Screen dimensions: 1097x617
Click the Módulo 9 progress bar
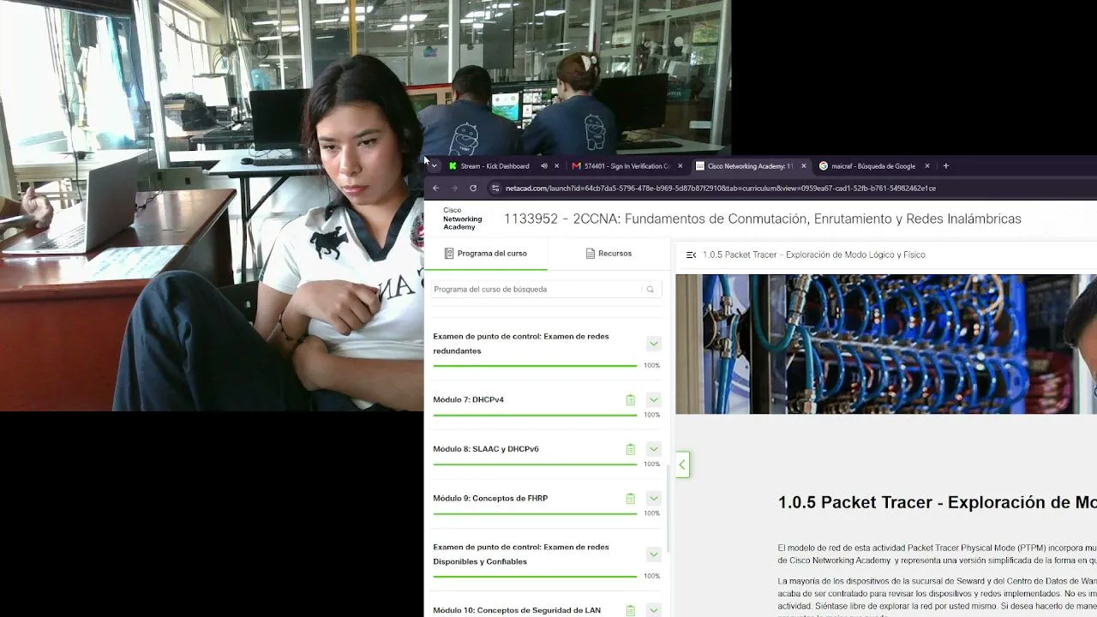pyautogui.click(x=535, y=513)
